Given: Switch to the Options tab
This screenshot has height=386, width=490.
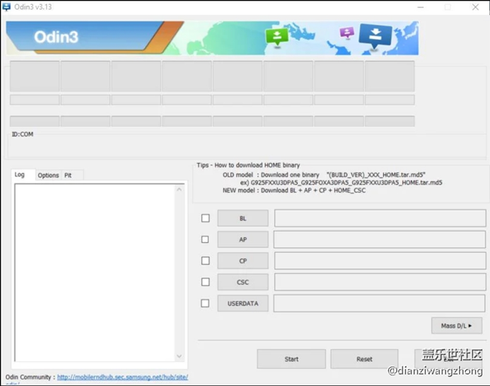Looking at the screenshot, I should tap(48, 175).
